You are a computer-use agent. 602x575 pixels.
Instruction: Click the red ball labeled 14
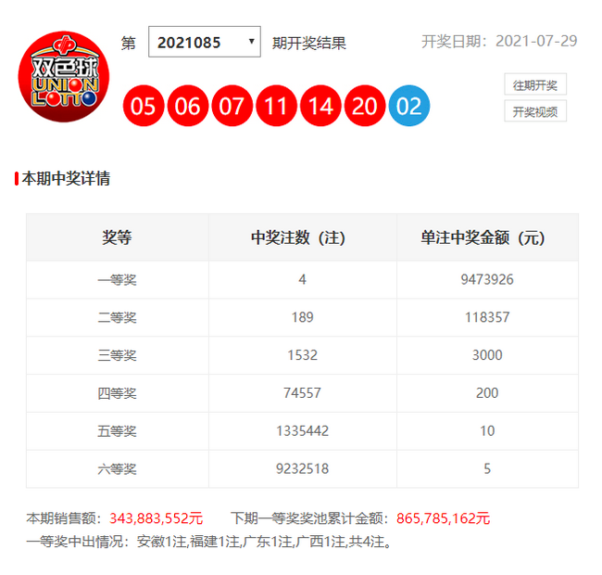[x=321, y=106]
